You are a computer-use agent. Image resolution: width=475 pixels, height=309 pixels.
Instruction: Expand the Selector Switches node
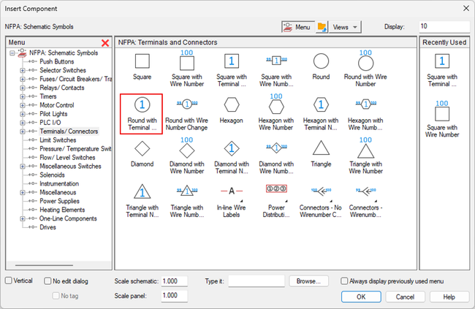tap(23, 71)
